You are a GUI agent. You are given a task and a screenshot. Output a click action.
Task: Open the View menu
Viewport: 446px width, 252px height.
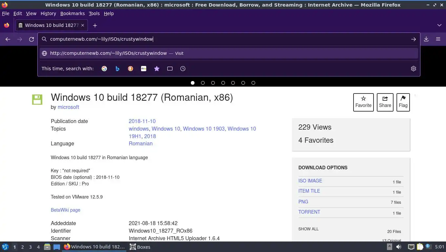point(31,13)
